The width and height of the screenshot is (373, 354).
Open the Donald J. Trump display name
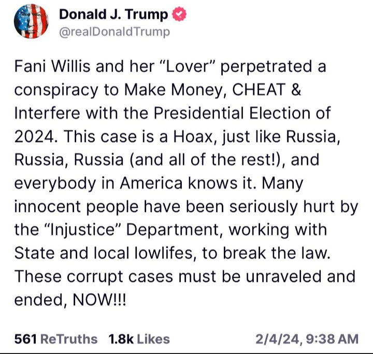tap(114, 15)
